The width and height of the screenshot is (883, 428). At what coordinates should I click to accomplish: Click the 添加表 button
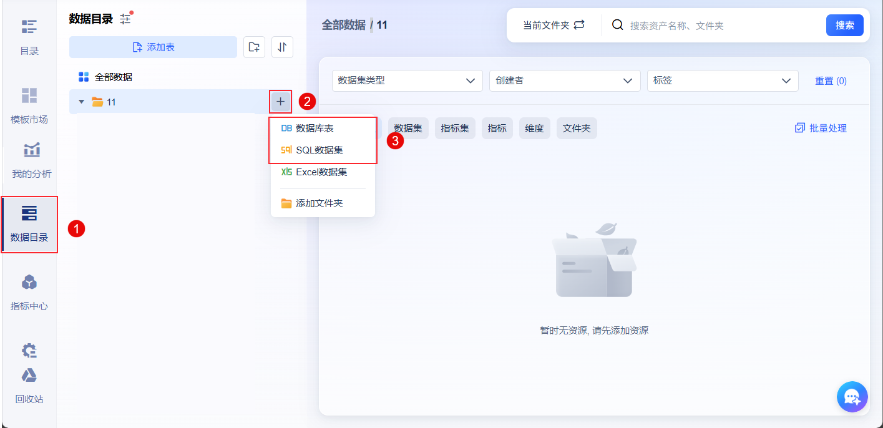(153, 47)
